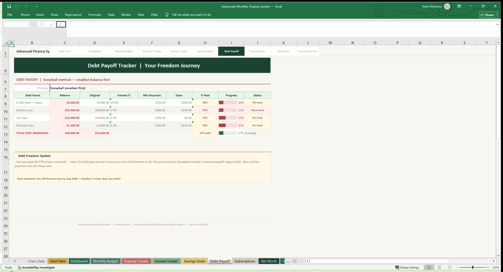Image resolution: width=503 pixels, height=272 pixels.
Task: Expand the formula bar with the chevron
Action: click(498, 24)
